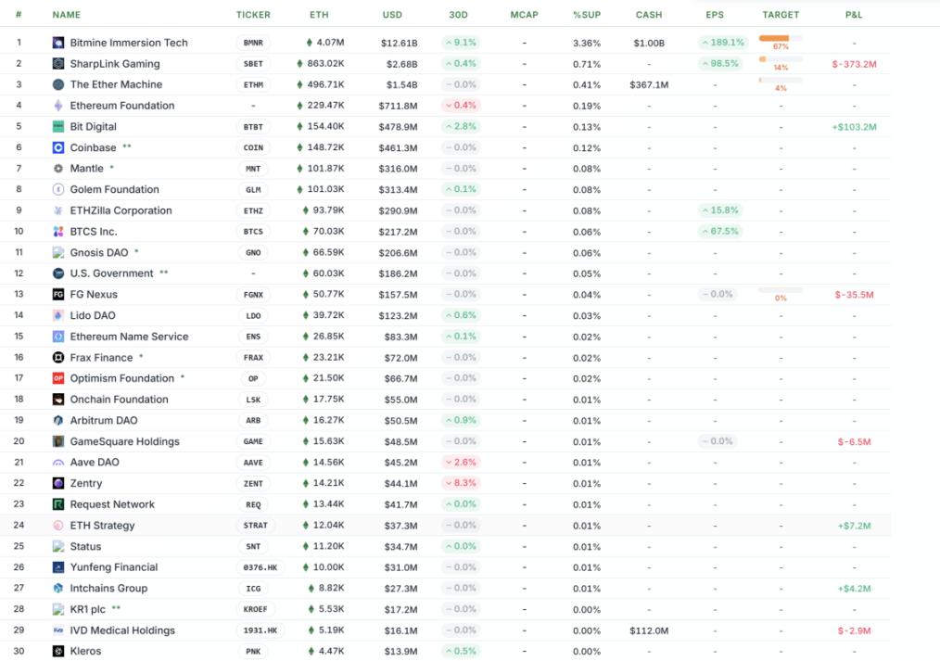Open the SharpLink Gaming entry
Image resolution: width=940 pixels, height=661 pixels.
pos(115,64)
